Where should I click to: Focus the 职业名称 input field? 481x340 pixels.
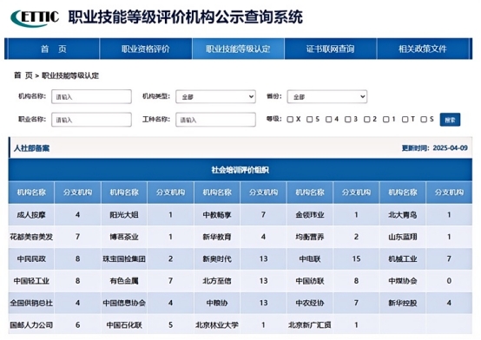click(91, 120)
